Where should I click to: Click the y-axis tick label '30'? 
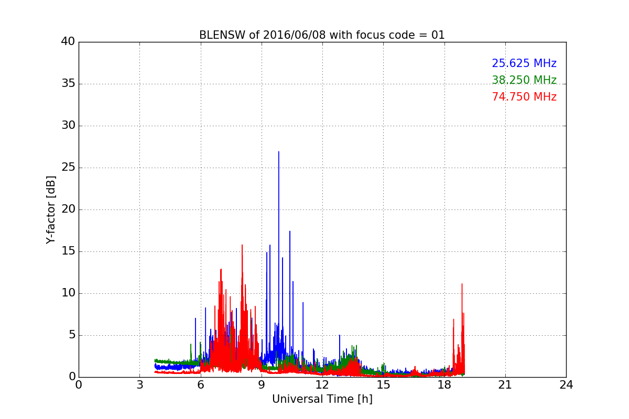click(68, 126)
